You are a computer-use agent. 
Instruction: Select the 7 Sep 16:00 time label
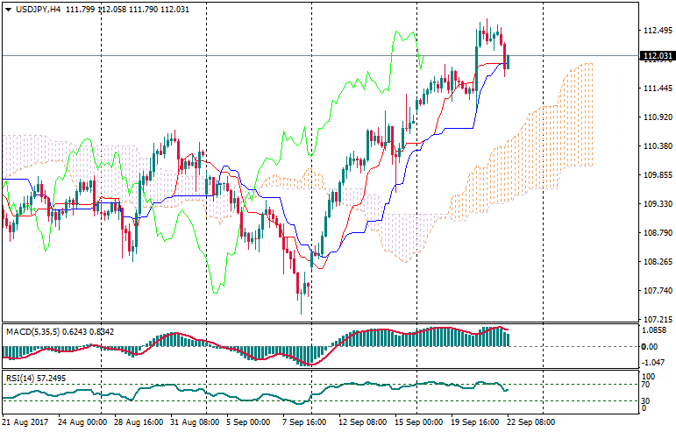pos(304,421)
